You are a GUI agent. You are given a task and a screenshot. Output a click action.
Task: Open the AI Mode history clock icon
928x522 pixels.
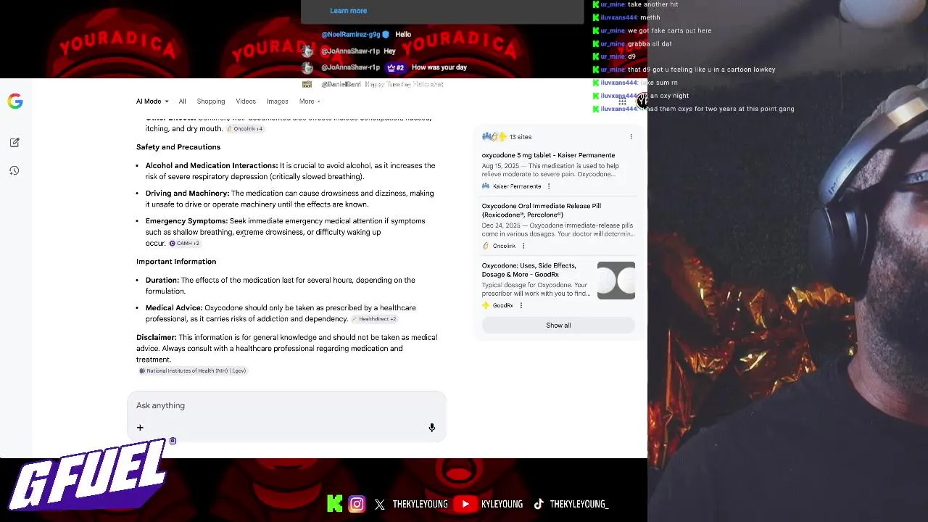coord(14,170)
